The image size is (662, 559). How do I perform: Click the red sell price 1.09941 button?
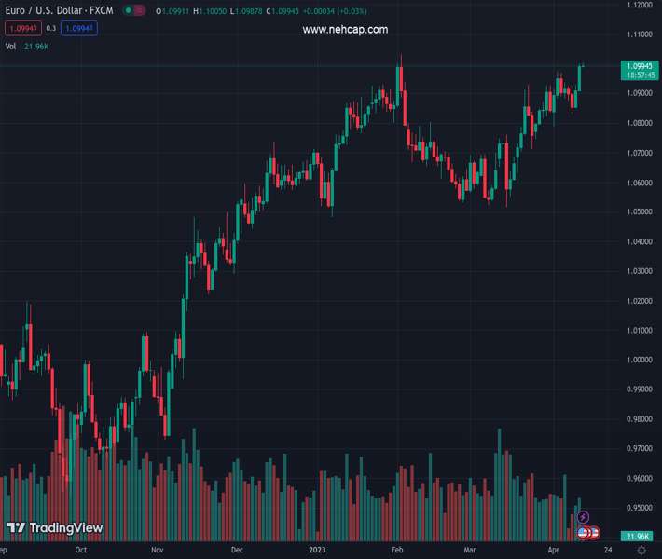23,29
